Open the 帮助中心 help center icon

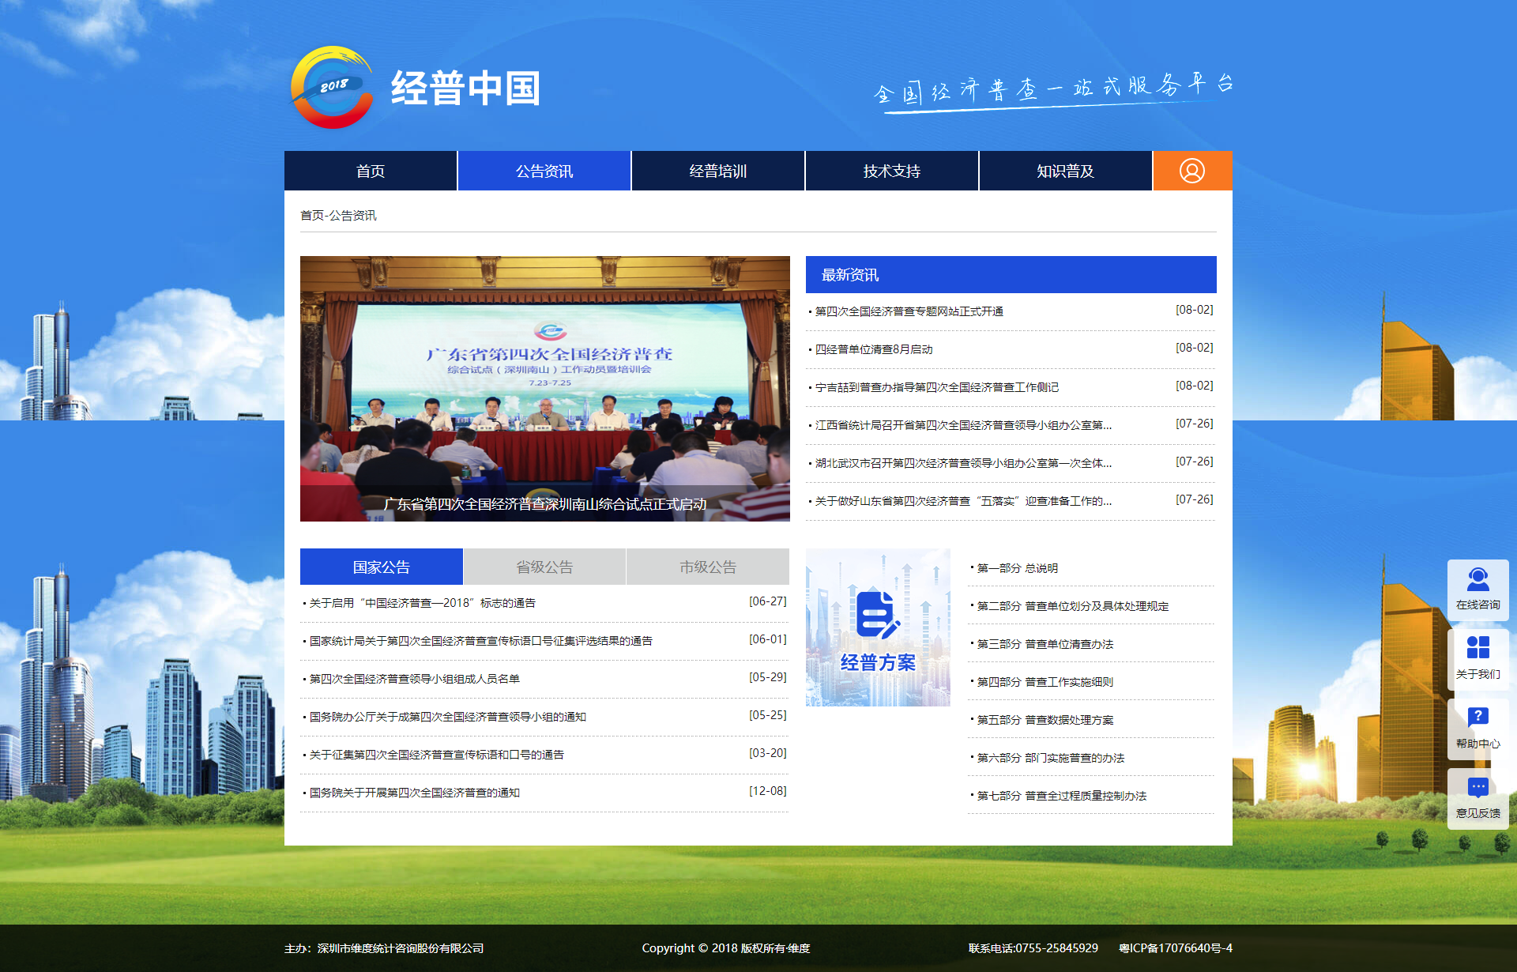pyautogui.click(x=1477, y=727)
